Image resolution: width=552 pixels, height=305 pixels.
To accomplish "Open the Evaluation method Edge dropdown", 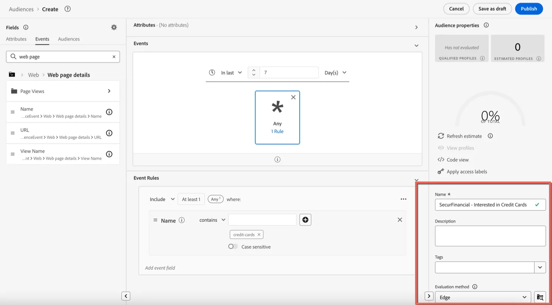I will (x=483, y=297).
